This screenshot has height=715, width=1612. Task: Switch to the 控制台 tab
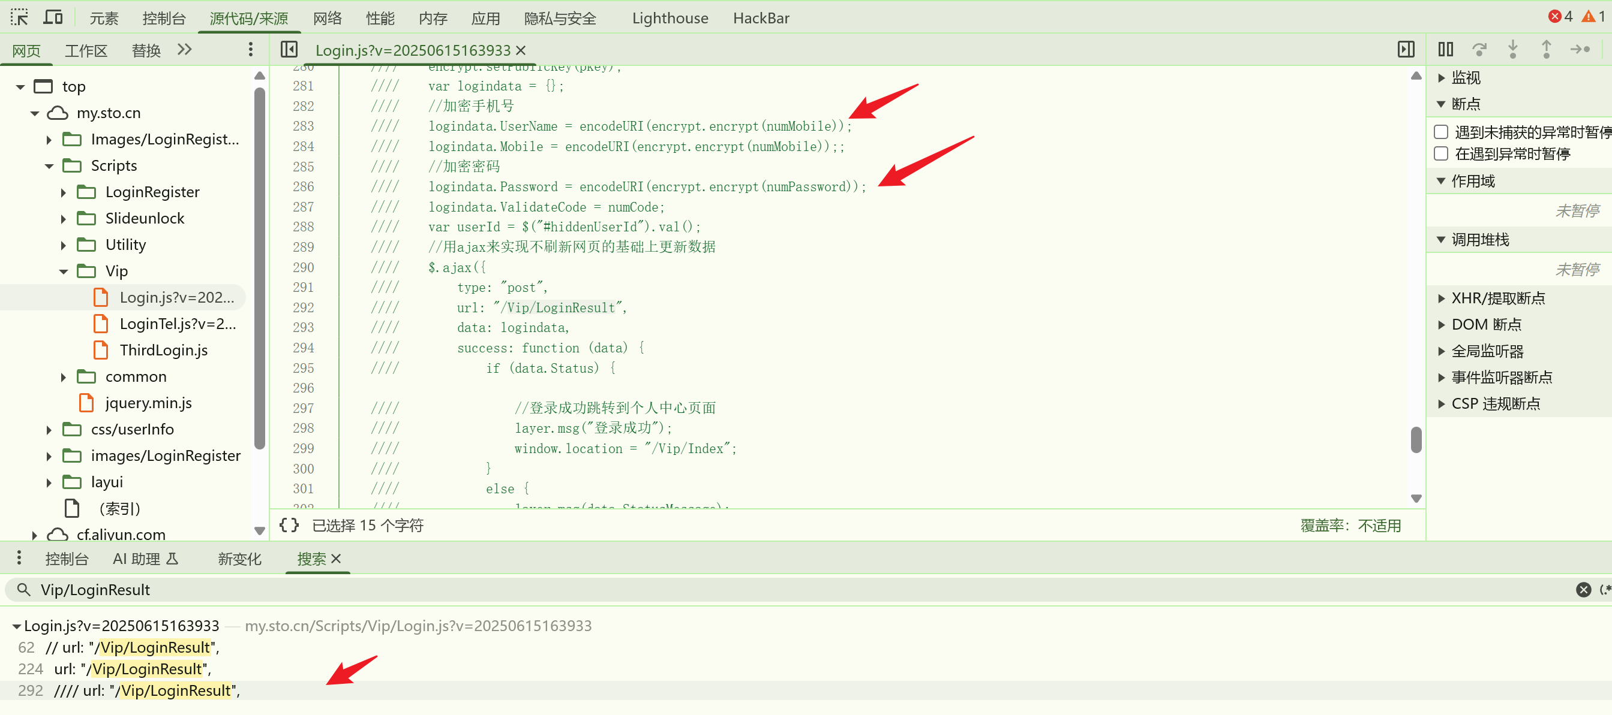[67, 559]
